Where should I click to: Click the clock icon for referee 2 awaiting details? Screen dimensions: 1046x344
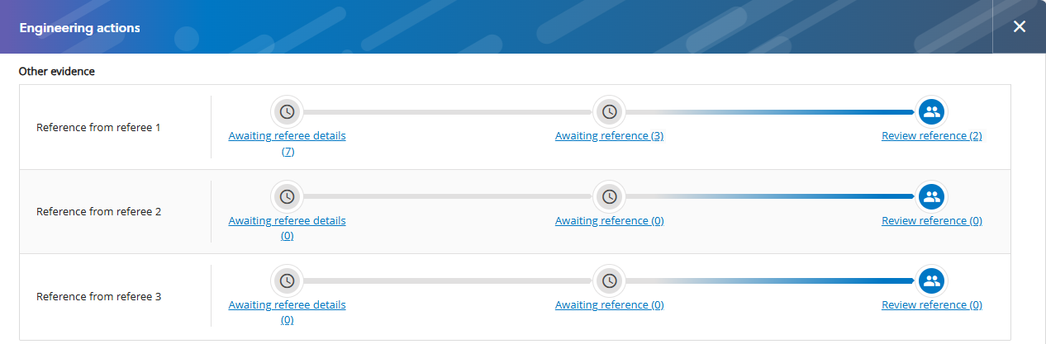click(287, 196)
